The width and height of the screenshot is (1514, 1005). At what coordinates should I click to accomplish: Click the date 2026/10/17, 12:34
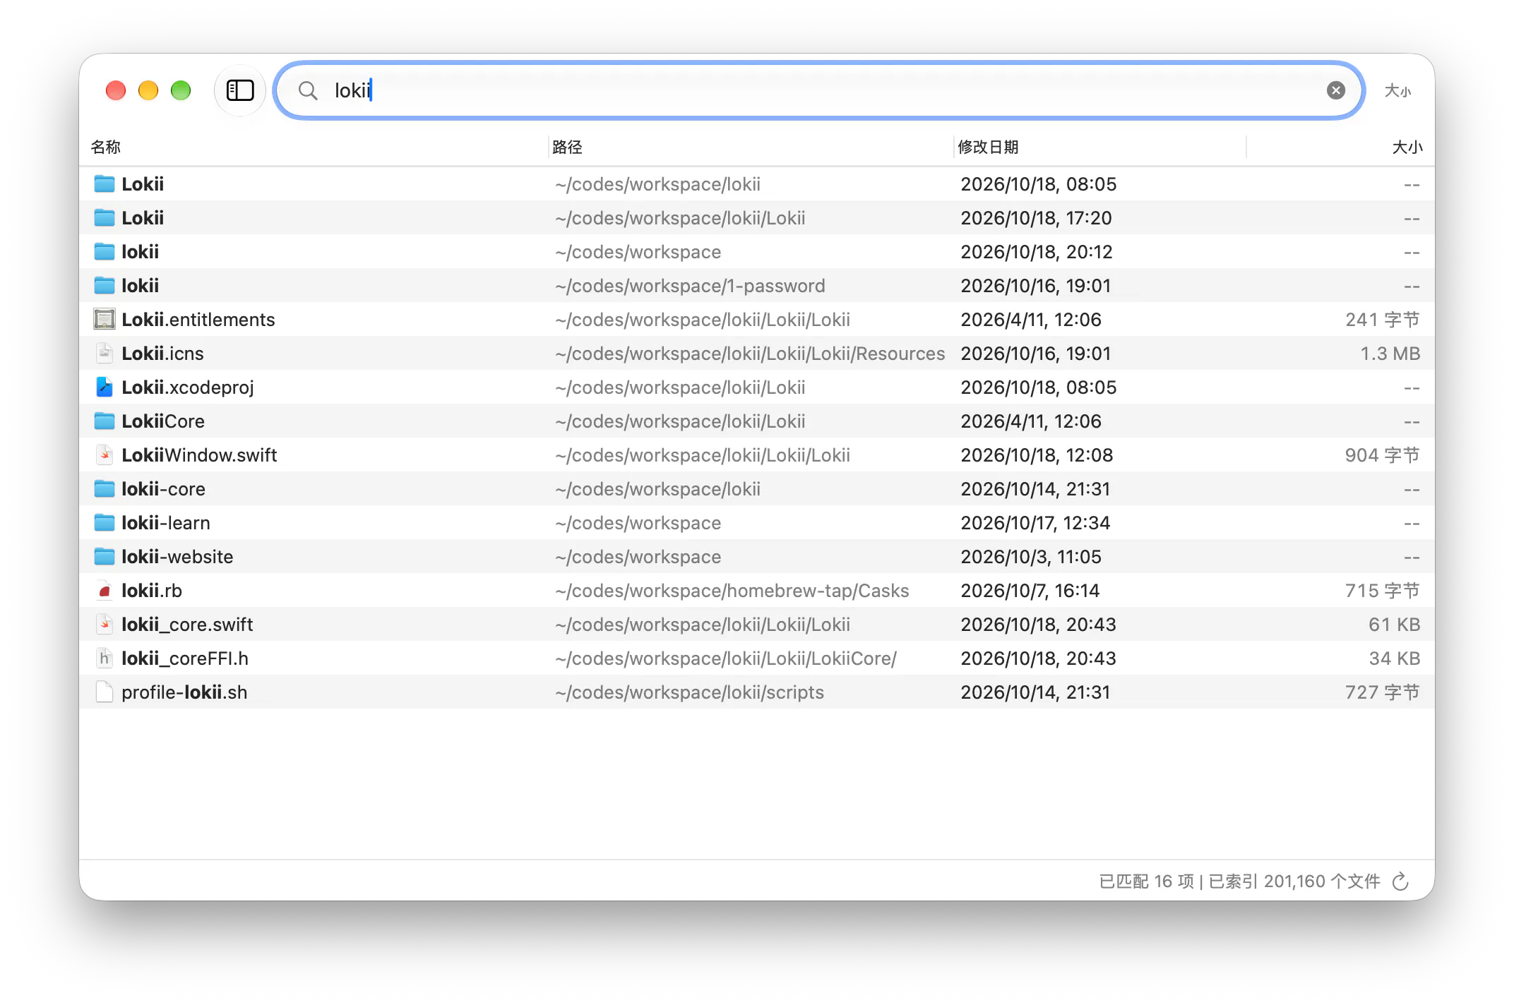(1035, 523)
